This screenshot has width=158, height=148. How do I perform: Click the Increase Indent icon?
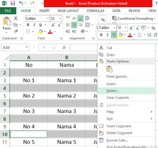point(74,31)
